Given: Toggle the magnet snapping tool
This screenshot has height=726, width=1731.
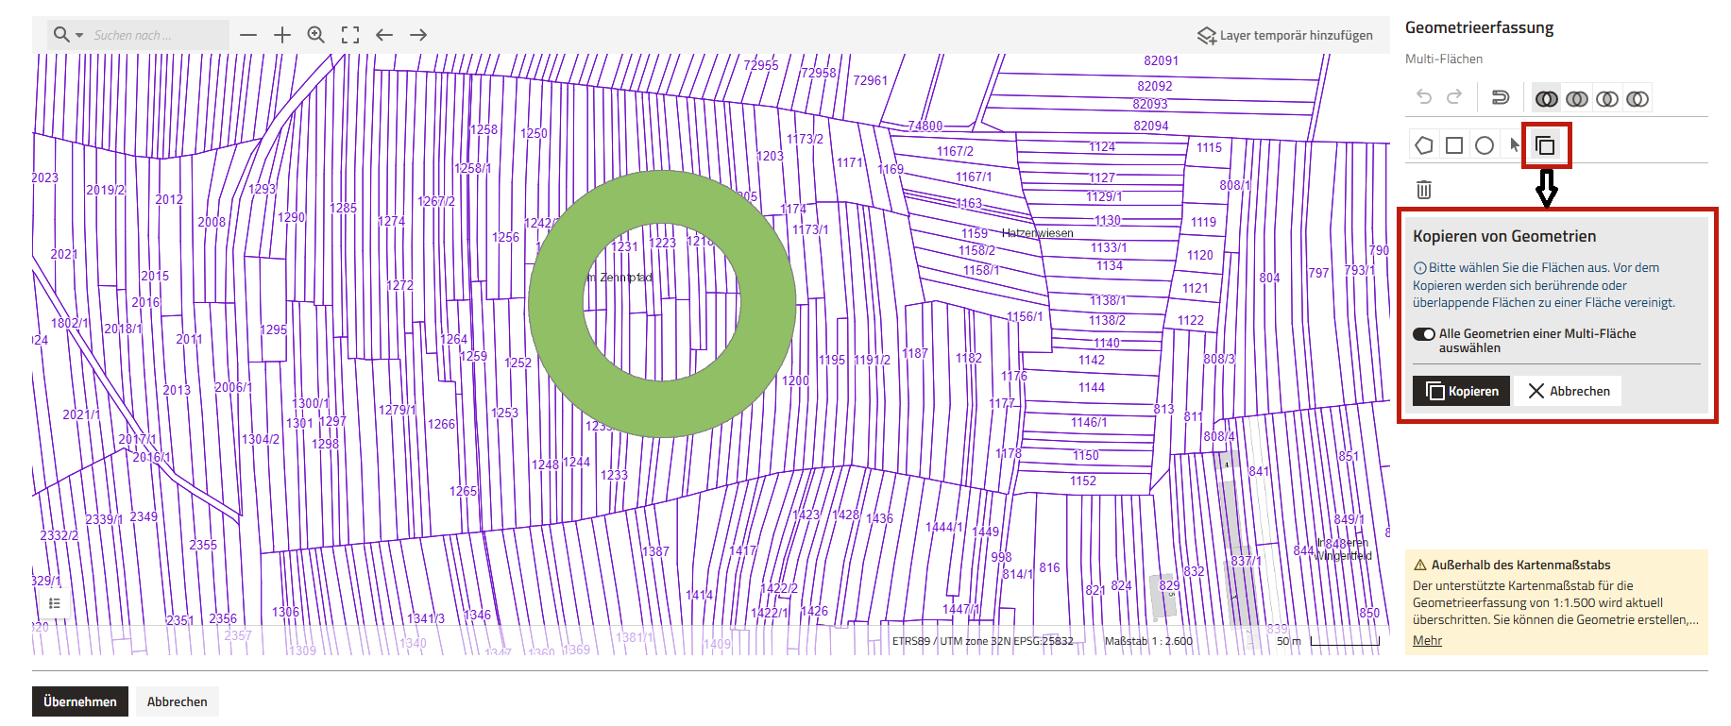Looking at the screenshot, I should (1500, 97).
